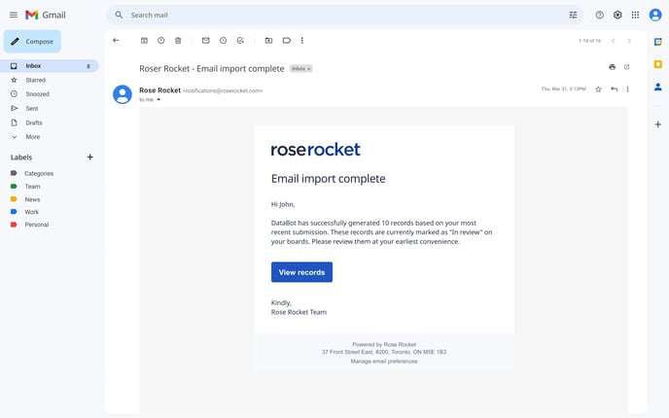Archive this email
Image resolution: width=669 pixels, height=418 pixels.
pyautogui.click(x=144, y=41)
